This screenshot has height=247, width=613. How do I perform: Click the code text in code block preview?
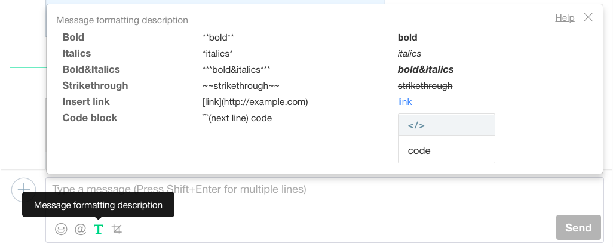point(419,151)
